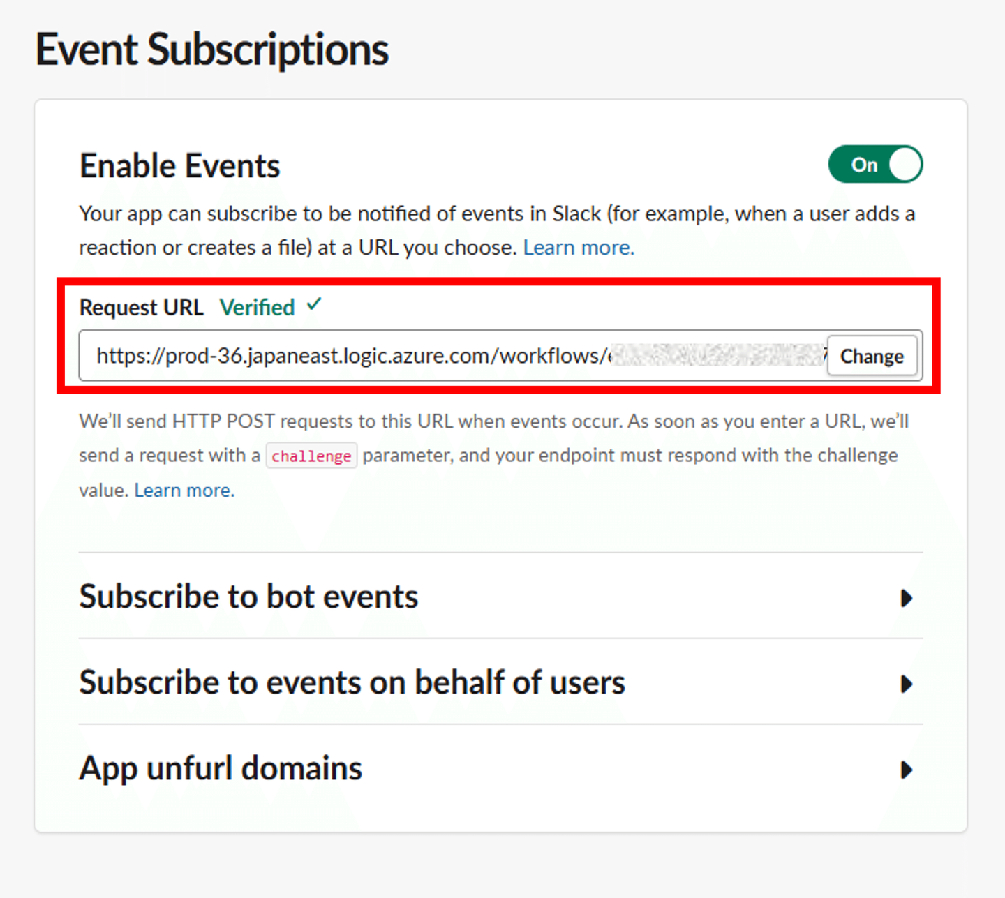Click the white knob of the On switch

click(x=904, y=165)
